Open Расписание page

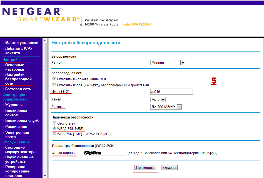16,127
